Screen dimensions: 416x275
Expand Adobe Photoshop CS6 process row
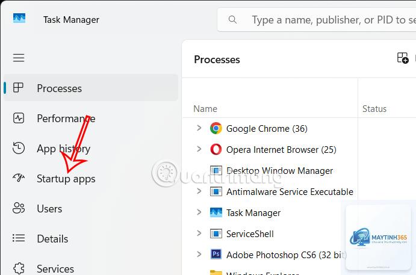pyautogui.click(x=199, y=254)
